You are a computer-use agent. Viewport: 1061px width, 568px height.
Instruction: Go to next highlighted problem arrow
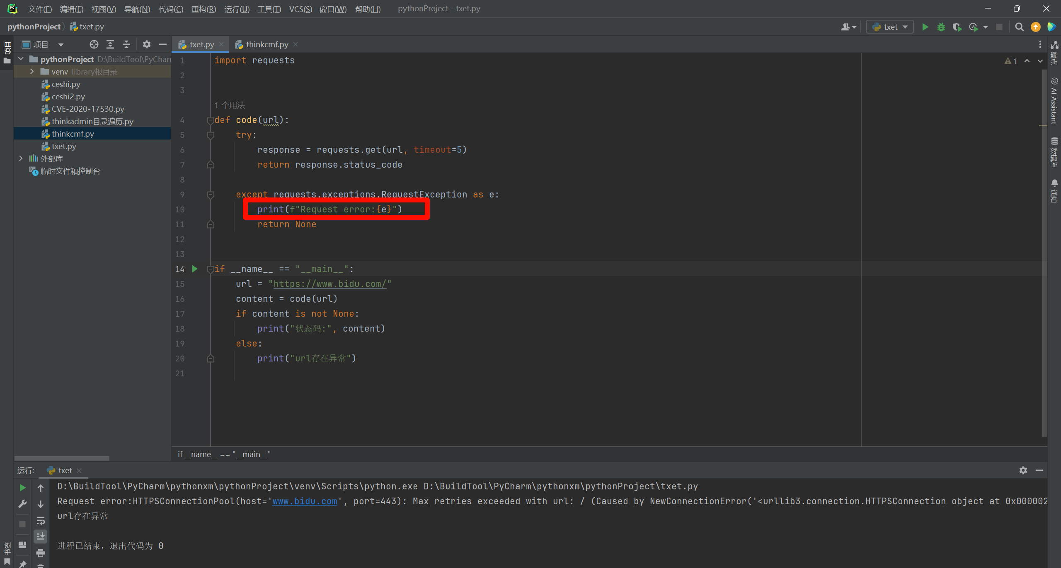tap(1040, 61)
